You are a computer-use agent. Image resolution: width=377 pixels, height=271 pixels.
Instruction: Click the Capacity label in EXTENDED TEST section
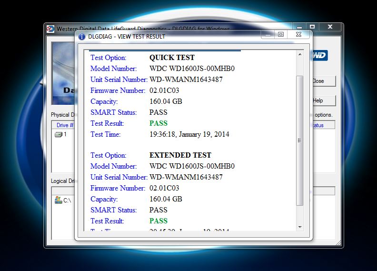(x=104, y=199)
